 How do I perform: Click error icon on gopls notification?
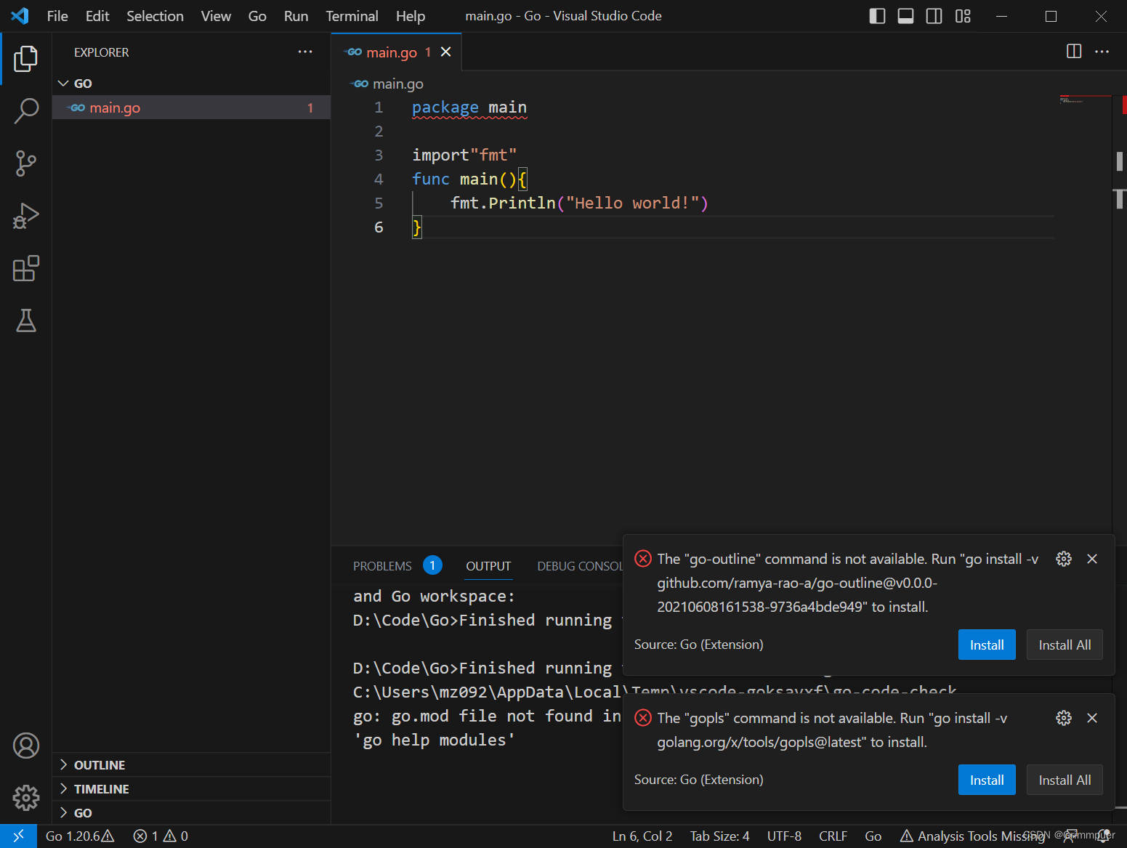(x=643, y=718)
